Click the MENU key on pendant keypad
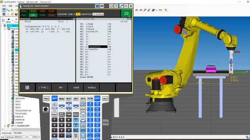 (62, 98)
